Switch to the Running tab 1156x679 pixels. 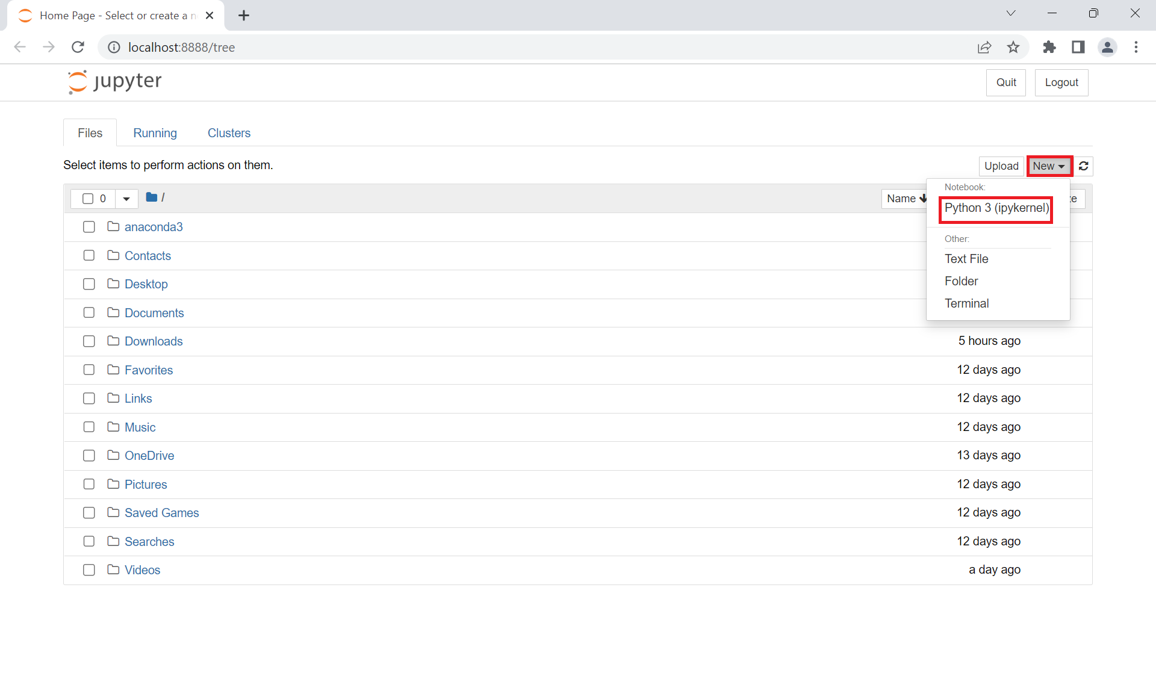(155, 132)
